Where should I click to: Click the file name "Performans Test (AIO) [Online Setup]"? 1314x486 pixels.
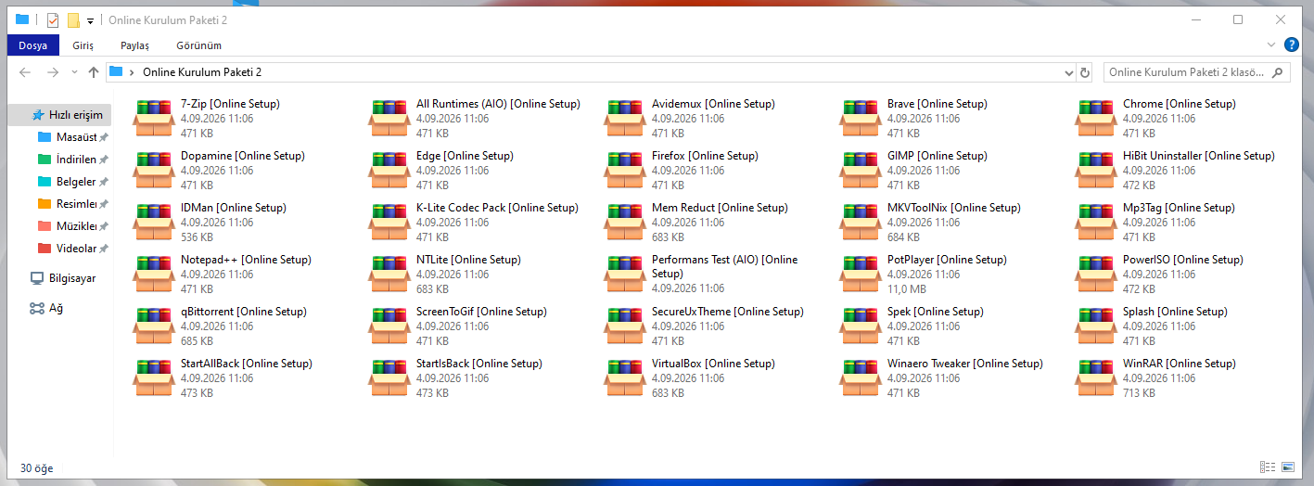[x=725, y=267]
